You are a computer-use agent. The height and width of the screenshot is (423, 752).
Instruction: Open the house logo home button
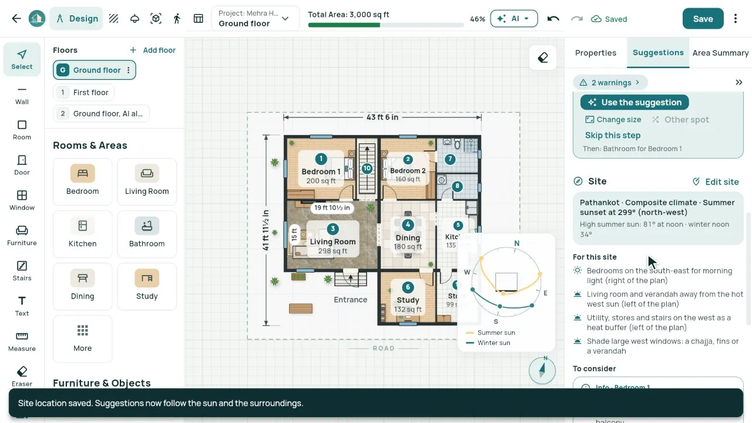click(x=37, y=19)
